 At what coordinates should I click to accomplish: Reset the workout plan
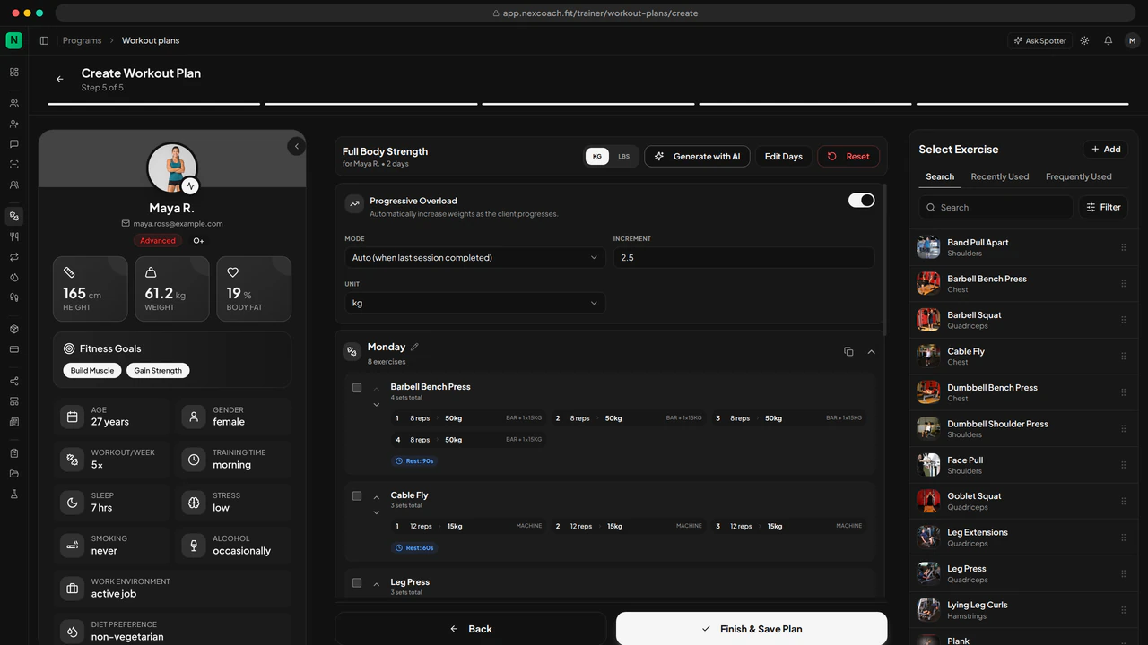[x=848, y=157]
